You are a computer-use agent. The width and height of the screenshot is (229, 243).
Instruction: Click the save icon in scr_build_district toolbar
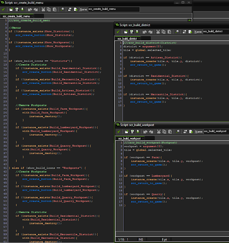[131, 32]
